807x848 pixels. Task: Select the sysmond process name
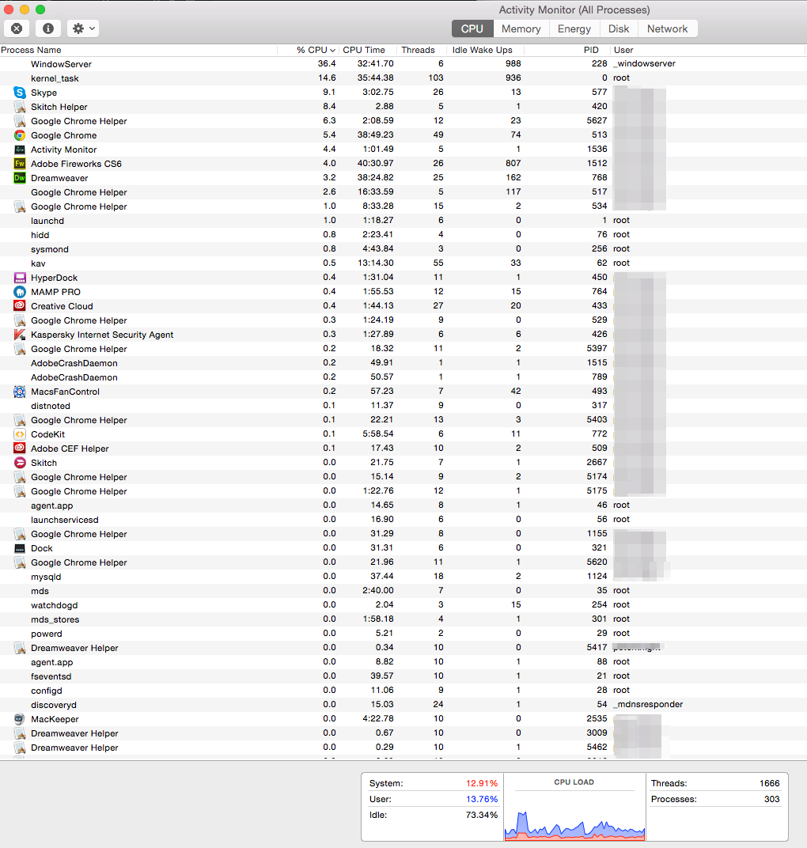(x=50, y=249)
